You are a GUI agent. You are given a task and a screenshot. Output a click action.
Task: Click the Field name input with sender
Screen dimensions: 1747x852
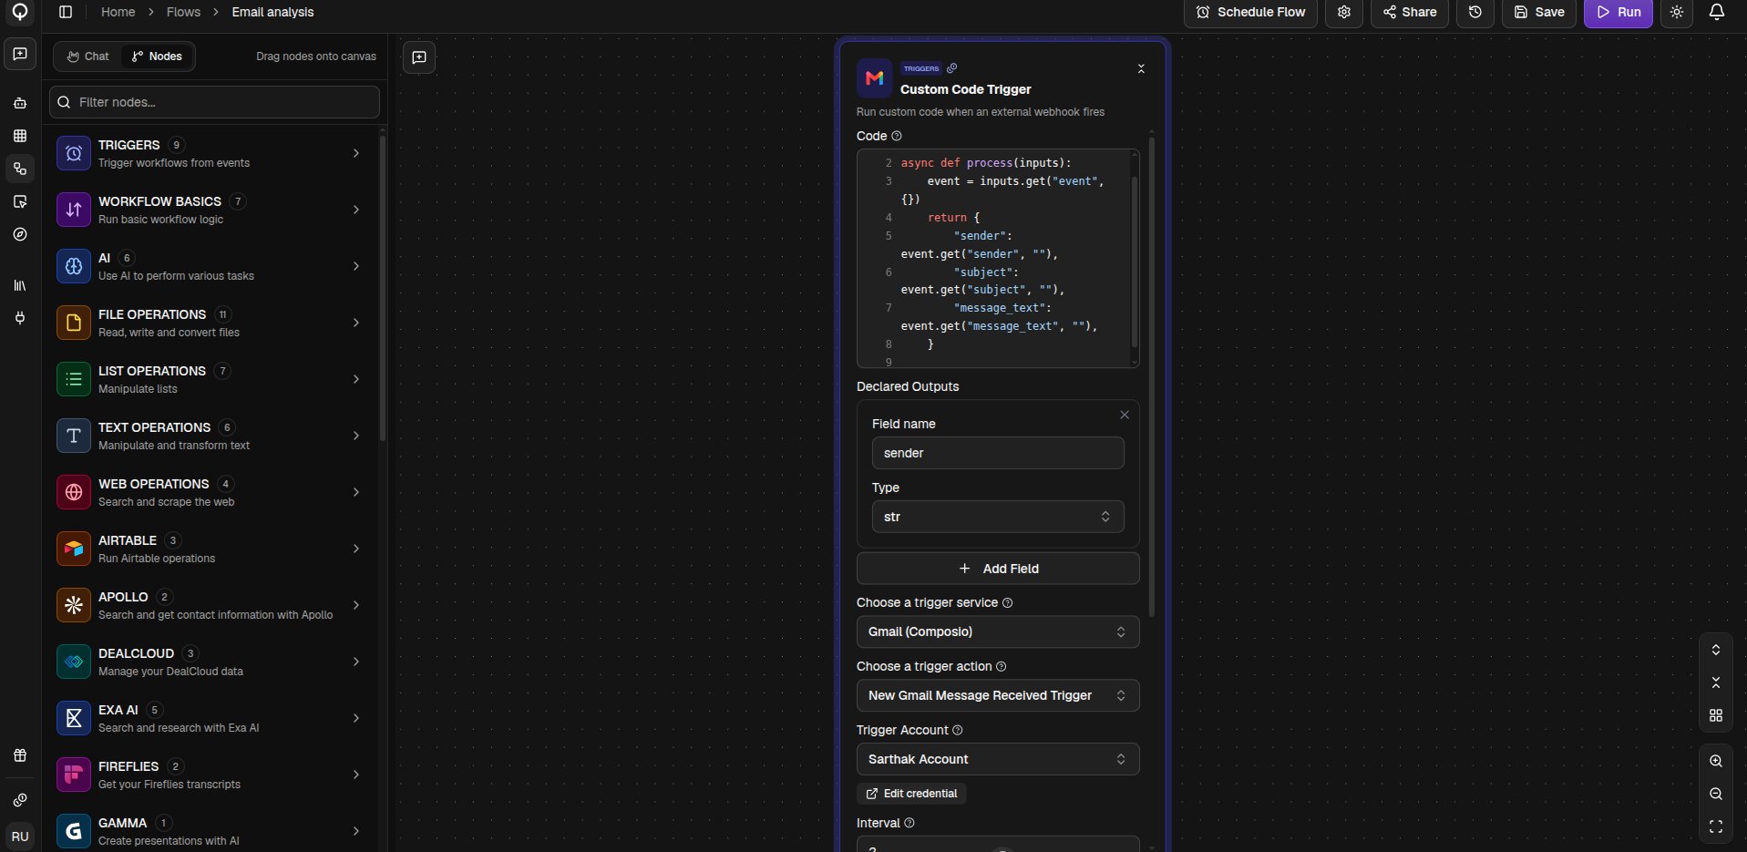pyautogui.click(x=998, y=453)
